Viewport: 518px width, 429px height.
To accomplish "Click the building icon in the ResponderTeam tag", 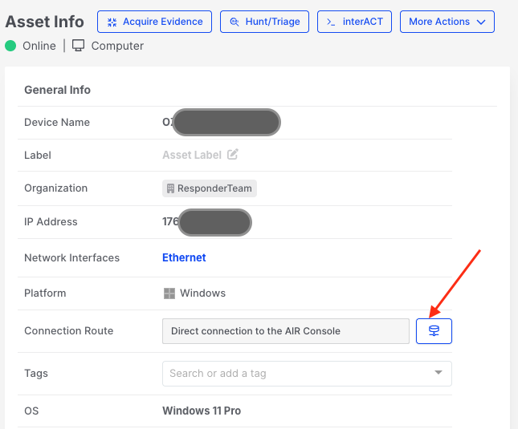I will point(170,188).
